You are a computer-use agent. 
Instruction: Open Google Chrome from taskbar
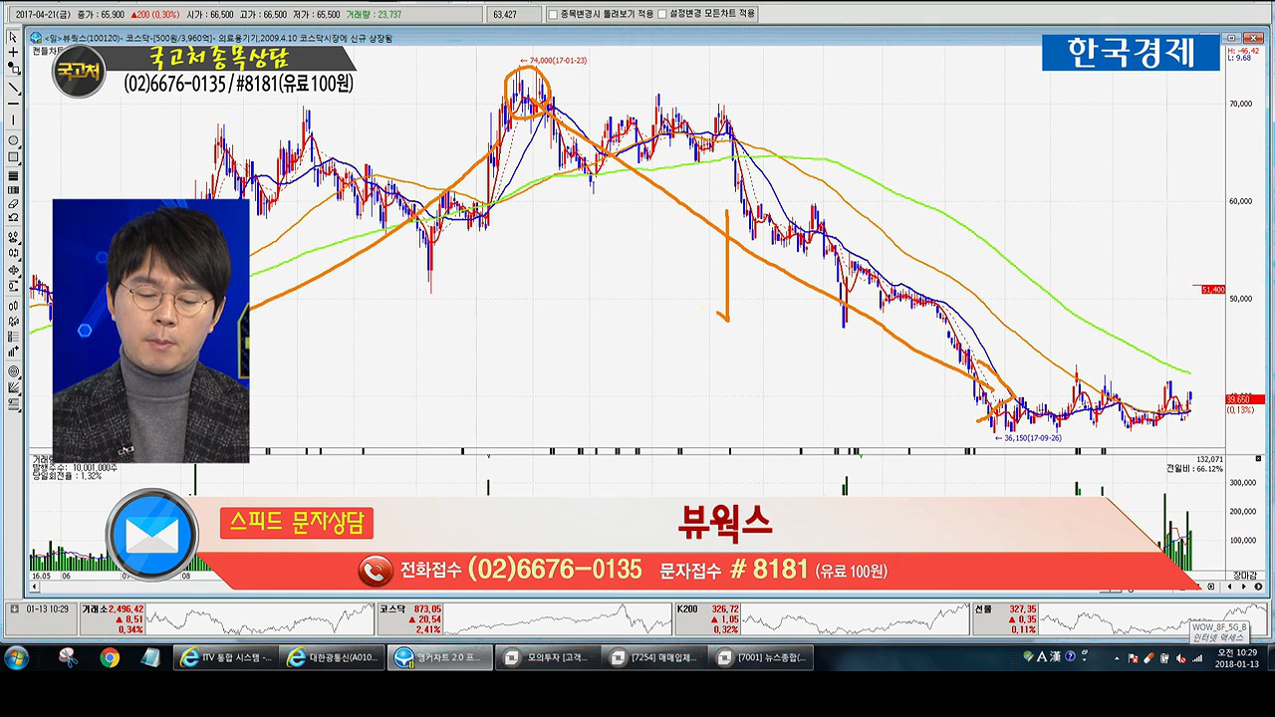pyautogui.click(x=110, y=658)
